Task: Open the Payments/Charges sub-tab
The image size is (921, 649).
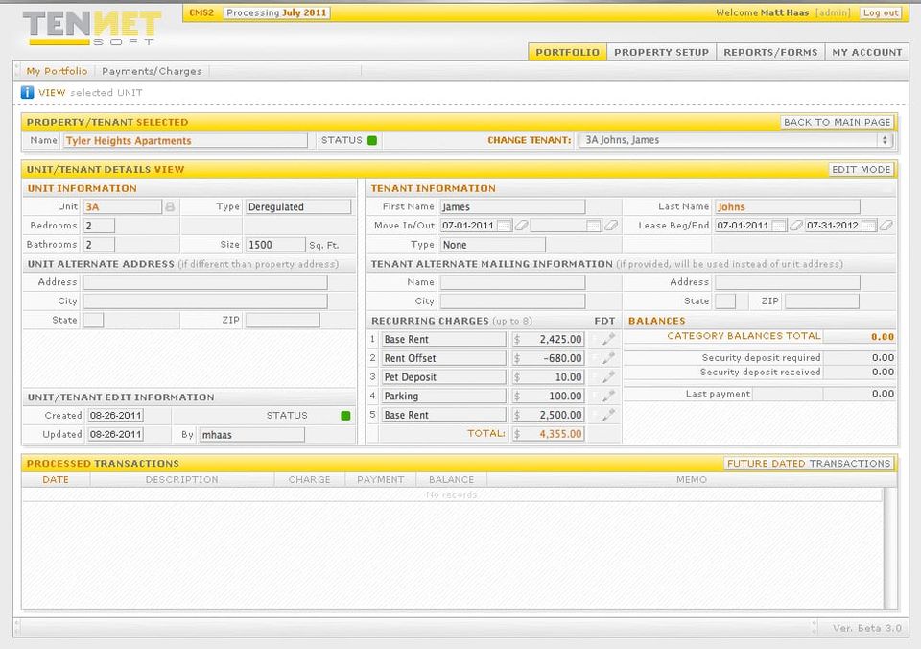Action: coord(152,71)
